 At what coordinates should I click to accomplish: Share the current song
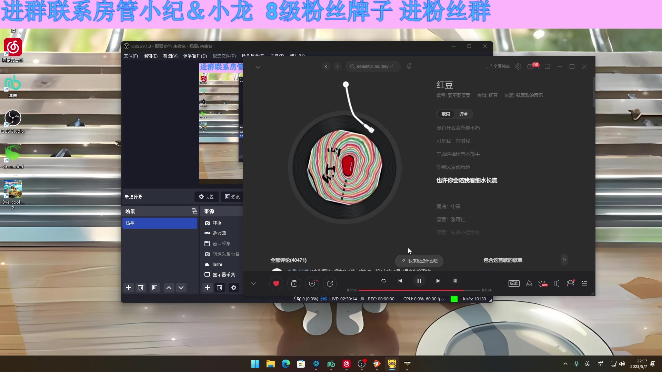tap(330, 283)
